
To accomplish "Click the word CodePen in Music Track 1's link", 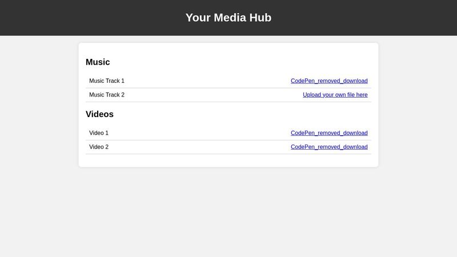I will pos(303,81).
